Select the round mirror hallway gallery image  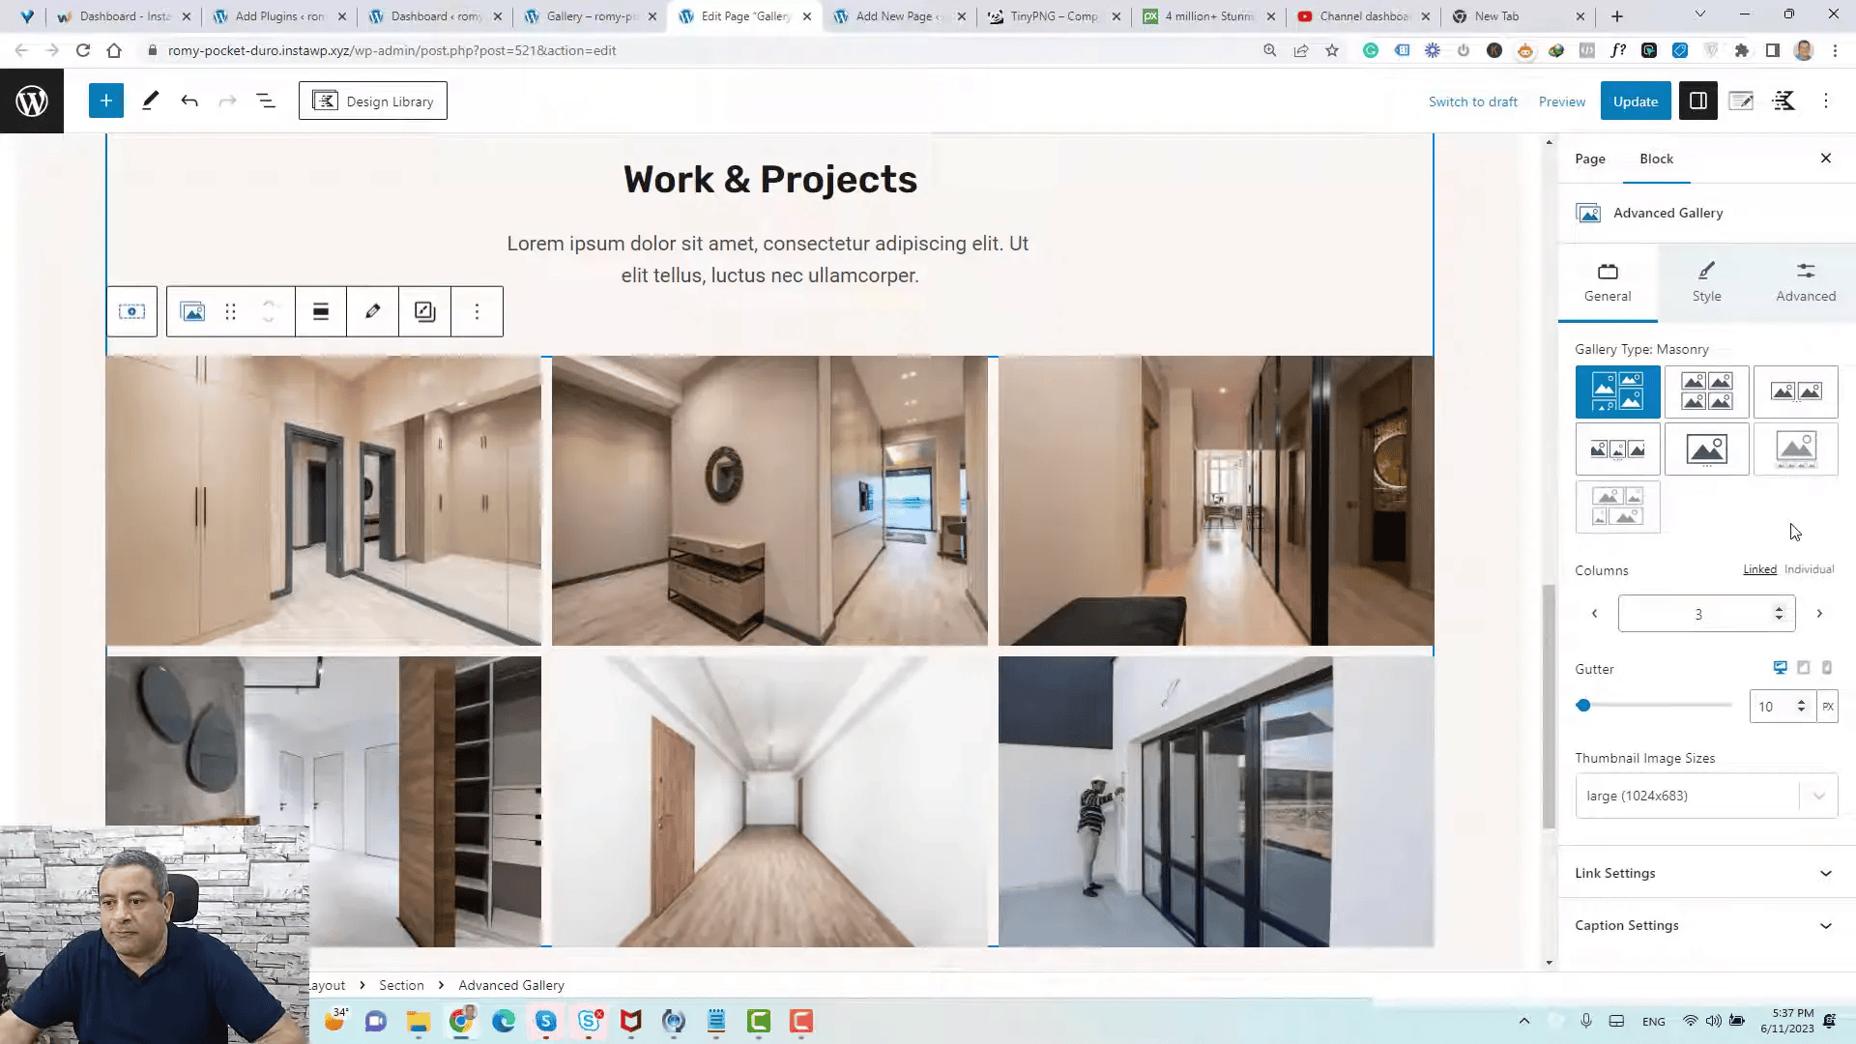point(769,500)
